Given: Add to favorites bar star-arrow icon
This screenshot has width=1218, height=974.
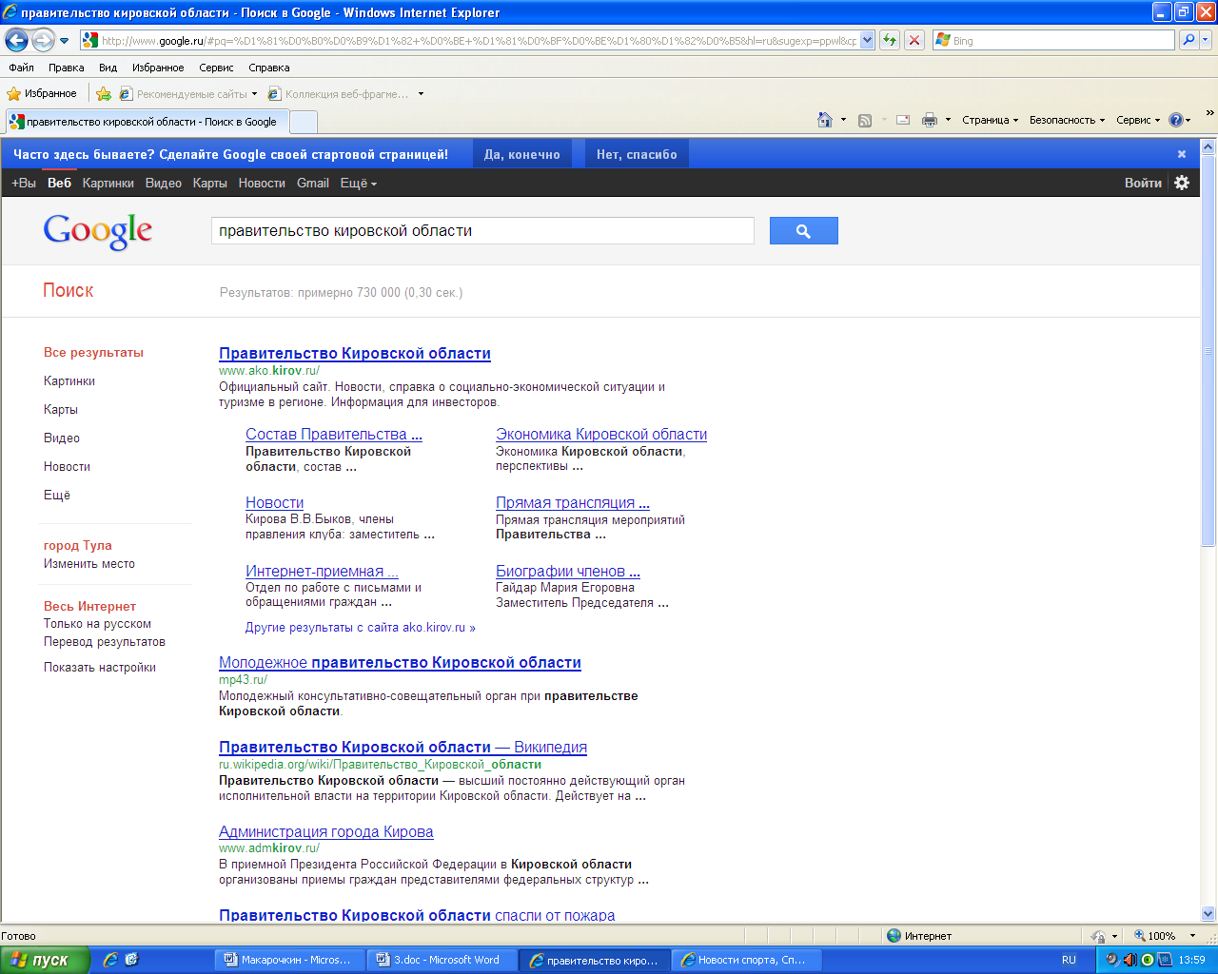Looking at the screenshot, I should [104, 93].
